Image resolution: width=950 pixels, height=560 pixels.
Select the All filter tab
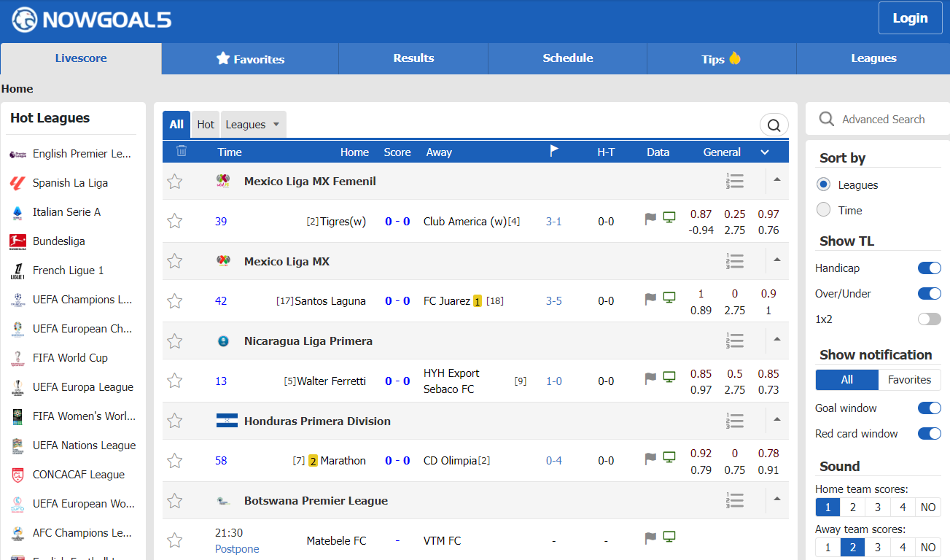pyautogui.click(x=176, y=125)
